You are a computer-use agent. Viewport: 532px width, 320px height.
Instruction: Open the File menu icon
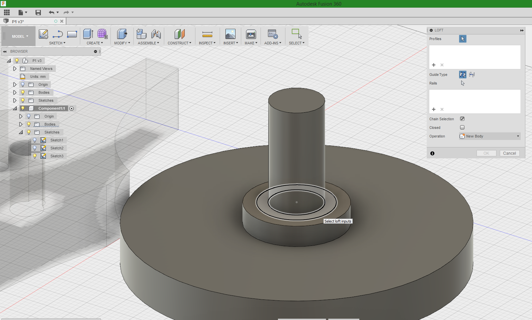tap(22, 13)
